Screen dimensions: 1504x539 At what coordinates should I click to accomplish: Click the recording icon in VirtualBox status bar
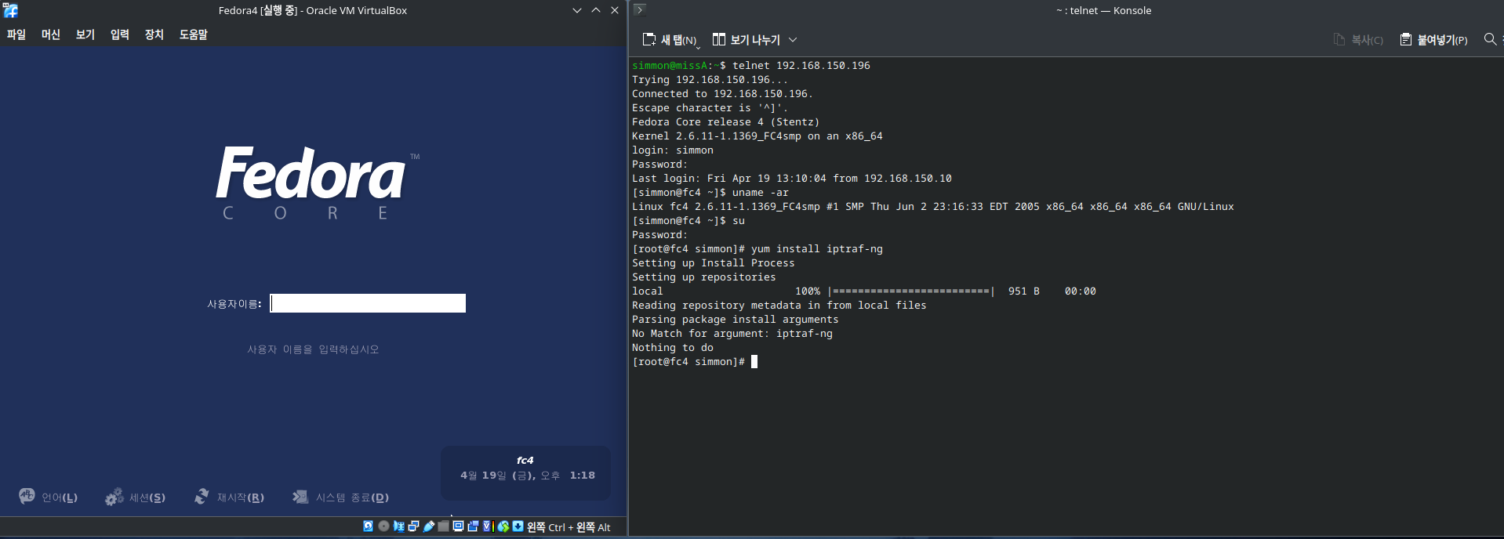click(473, 526)
